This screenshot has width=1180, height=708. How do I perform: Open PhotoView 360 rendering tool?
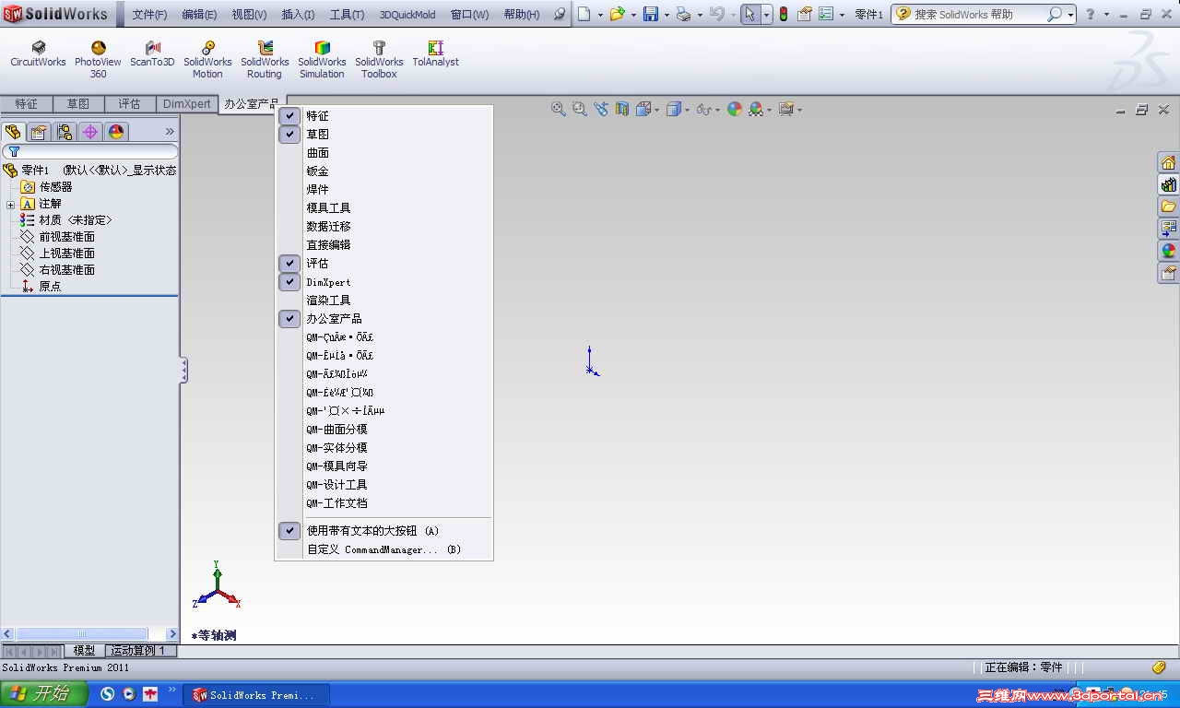[98, 60]
